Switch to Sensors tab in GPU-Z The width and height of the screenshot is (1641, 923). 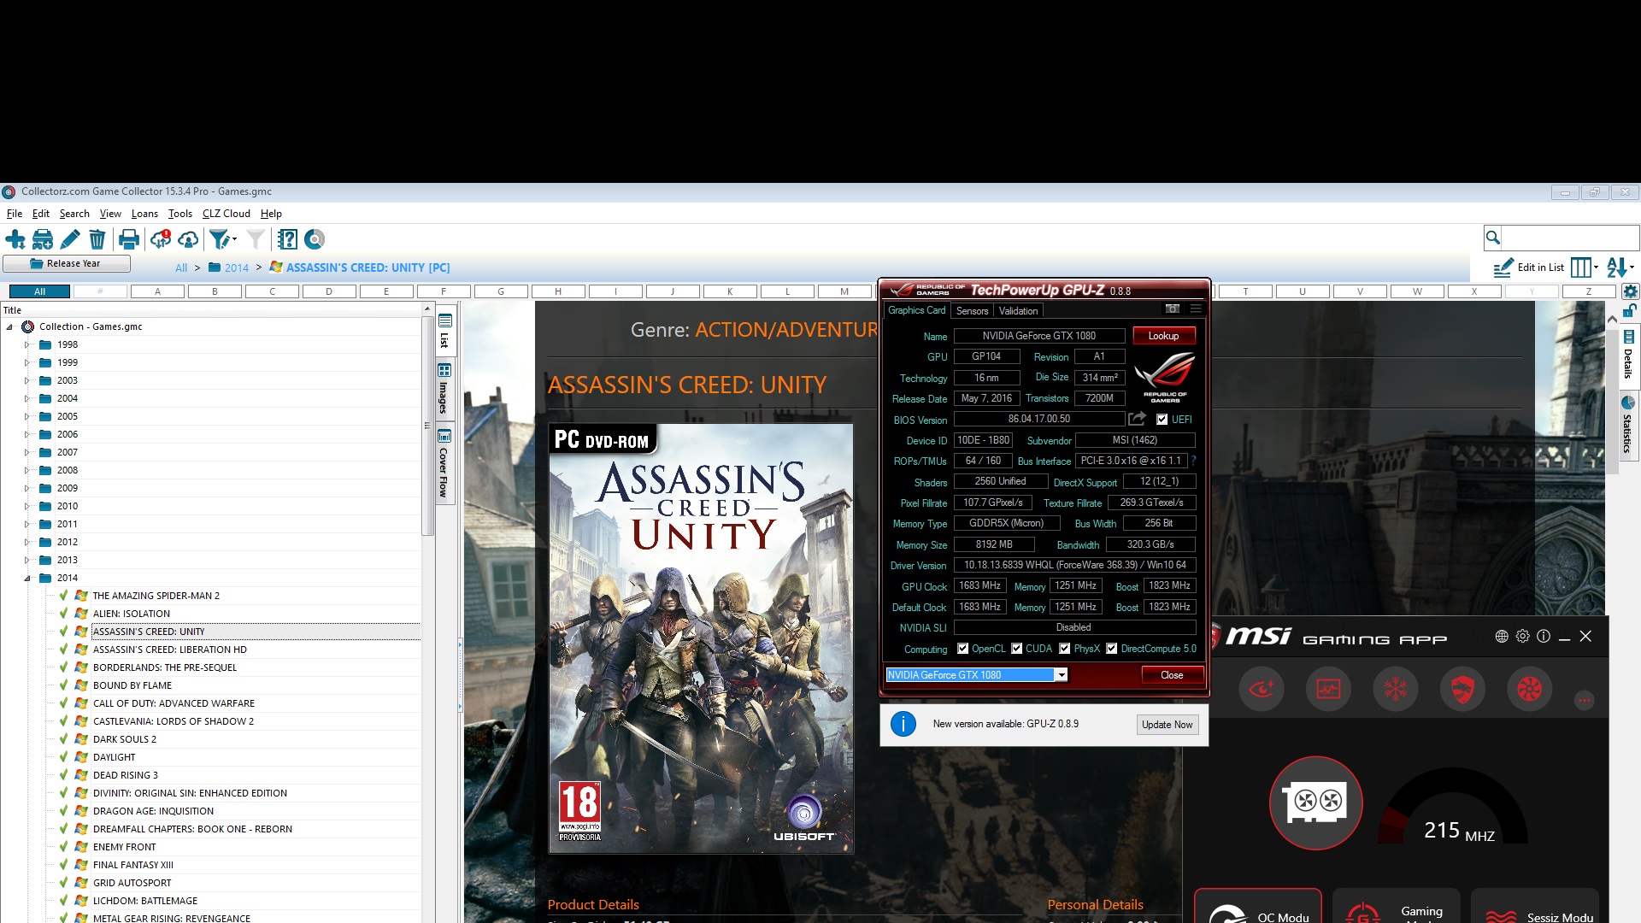click(972, 310)
